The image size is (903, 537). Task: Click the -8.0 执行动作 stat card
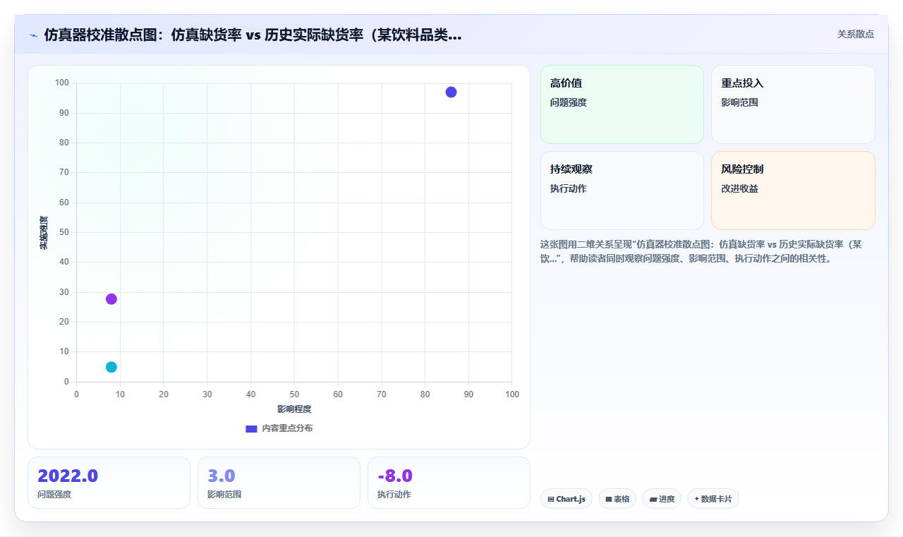(x=449, y=483)
